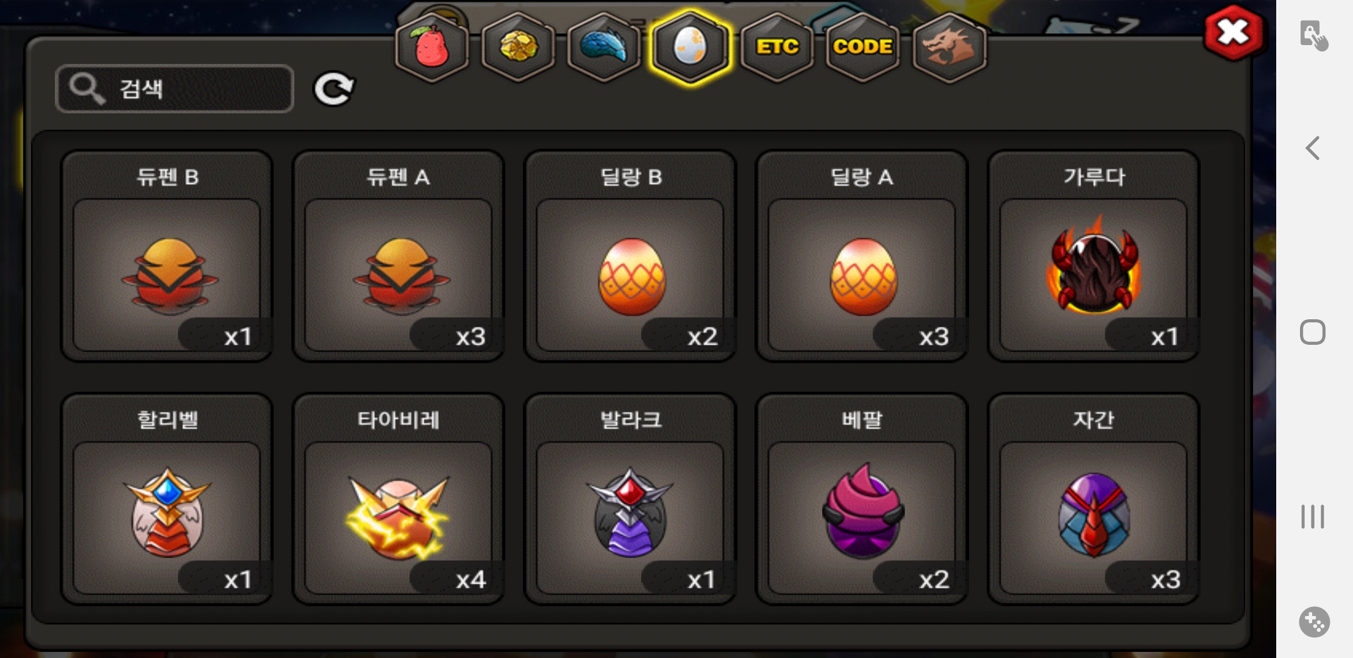Select the 발라크 egg with red gem
Image resolution: width=1353 pixels, height=658 pixels.
(x=630, y=499)
